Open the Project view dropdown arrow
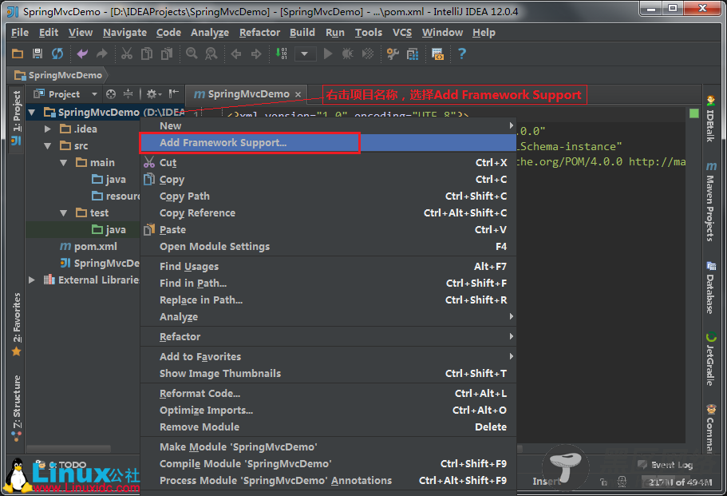The image size is (727, 496). pos(95,94)
